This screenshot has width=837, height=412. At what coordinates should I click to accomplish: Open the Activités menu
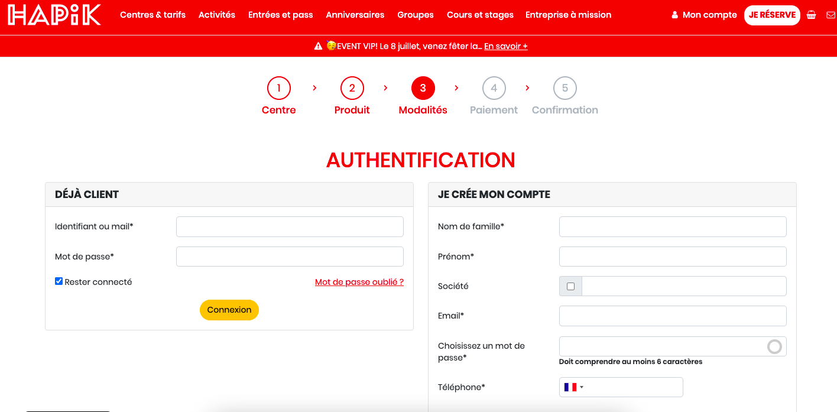217,15
